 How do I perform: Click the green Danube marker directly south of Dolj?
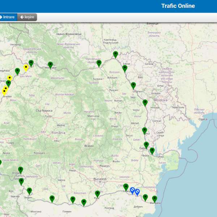(x=52, y=199)
